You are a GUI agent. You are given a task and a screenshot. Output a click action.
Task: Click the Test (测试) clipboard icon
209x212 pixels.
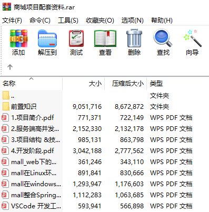[76, 38]
